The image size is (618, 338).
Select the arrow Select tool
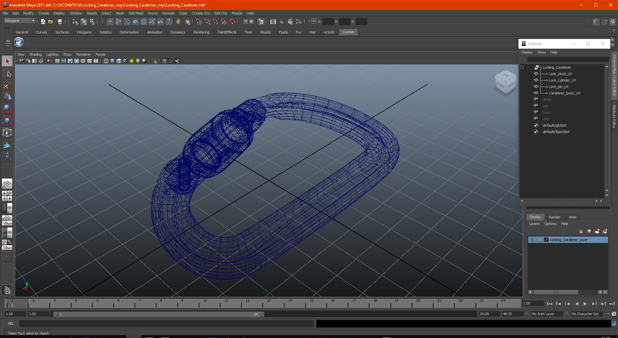click(7, 61)
